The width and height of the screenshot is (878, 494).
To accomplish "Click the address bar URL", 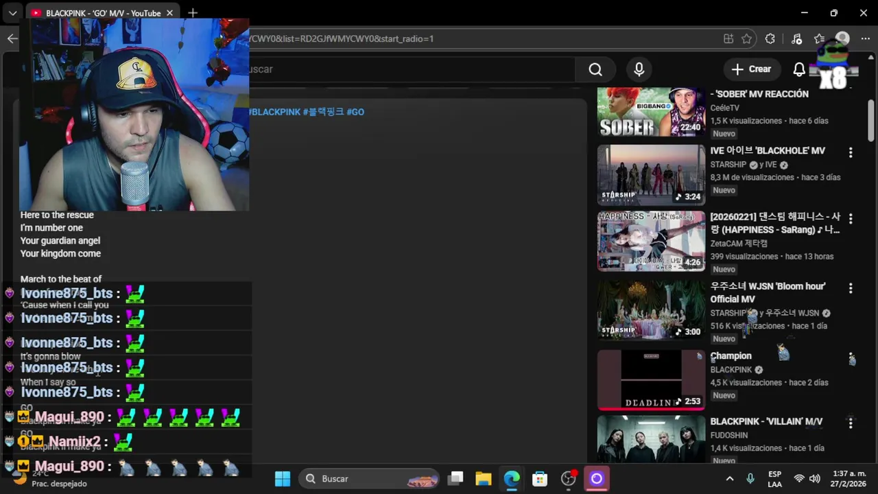I will pos(342,39).
